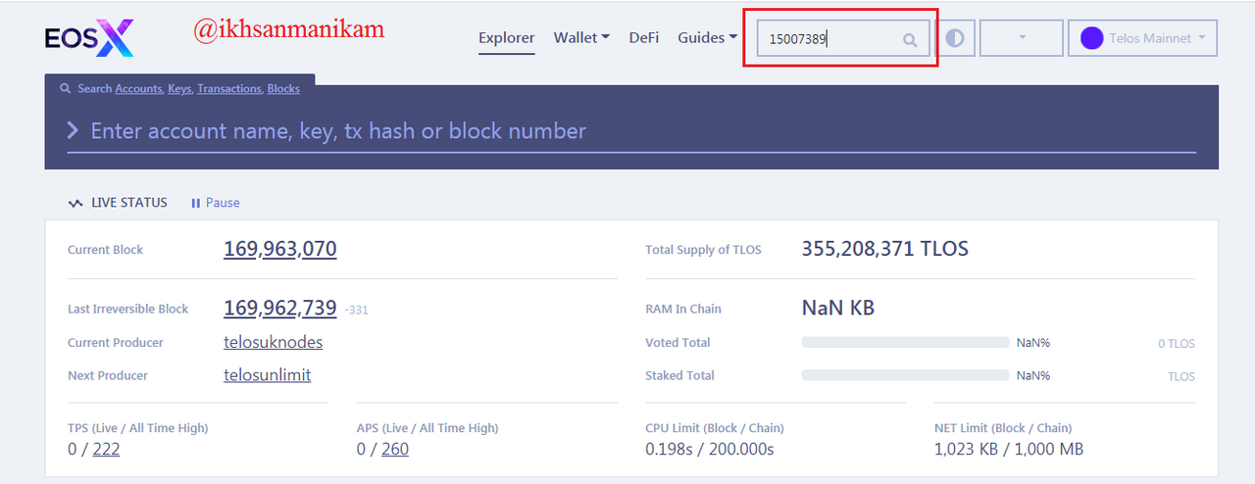Click the Current Block label

pyautogui.click(x=105, y=250)
